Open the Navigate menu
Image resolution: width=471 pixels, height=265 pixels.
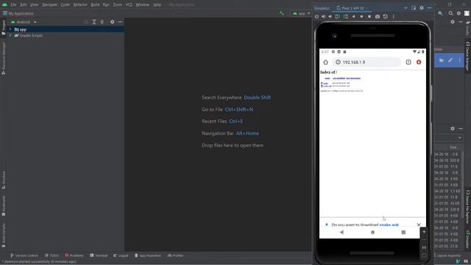pos(49,5)
